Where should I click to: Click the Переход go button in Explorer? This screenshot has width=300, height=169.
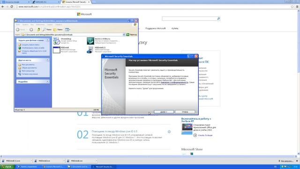pyautogui.click(x=132, y=35)
